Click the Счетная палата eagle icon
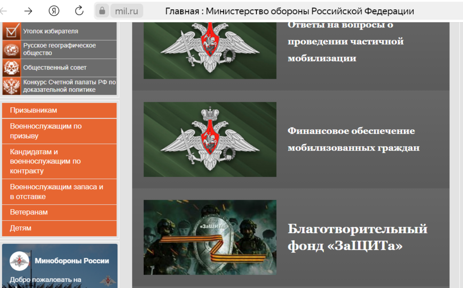463x288 pixels. pos(12,86)
